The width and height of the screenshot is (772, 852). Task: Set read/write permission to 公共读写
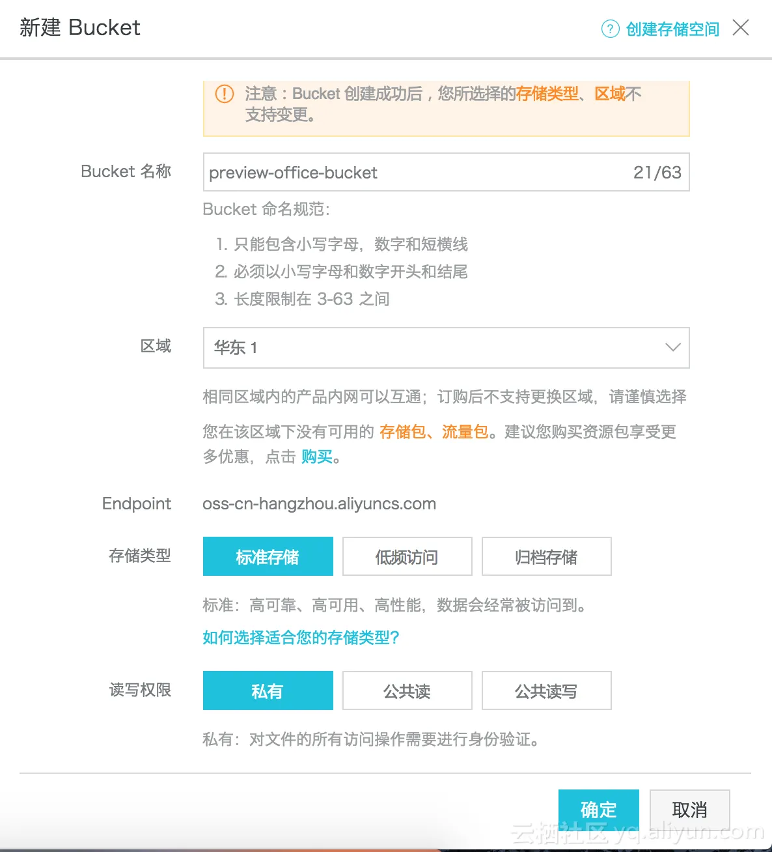[x=546, y=691]
